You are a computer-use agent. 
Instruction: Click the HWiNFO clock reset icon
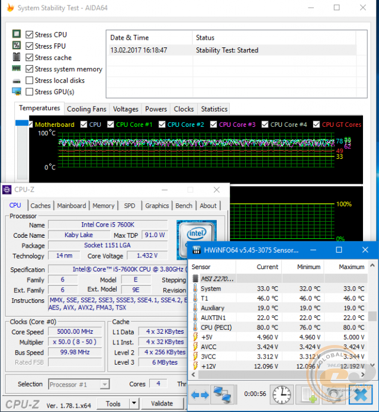(x=282, y=395)
